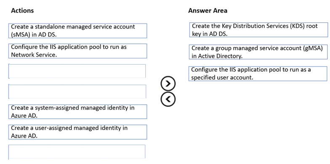Click empty slot below the Network Service action
The image size is (330, 164).
pos(77,71)
